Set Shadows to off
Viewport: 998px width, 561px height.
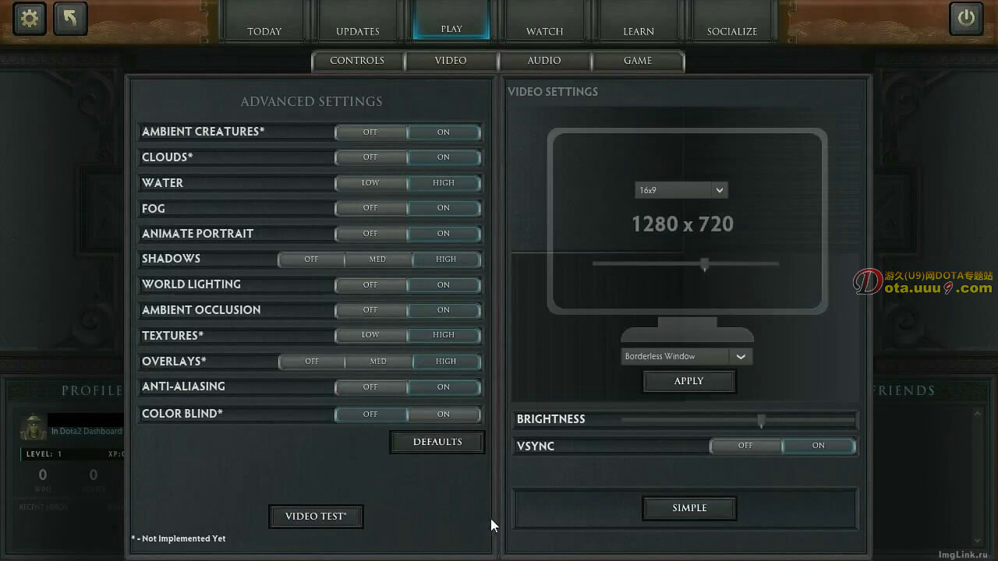[x=311, y=259]
